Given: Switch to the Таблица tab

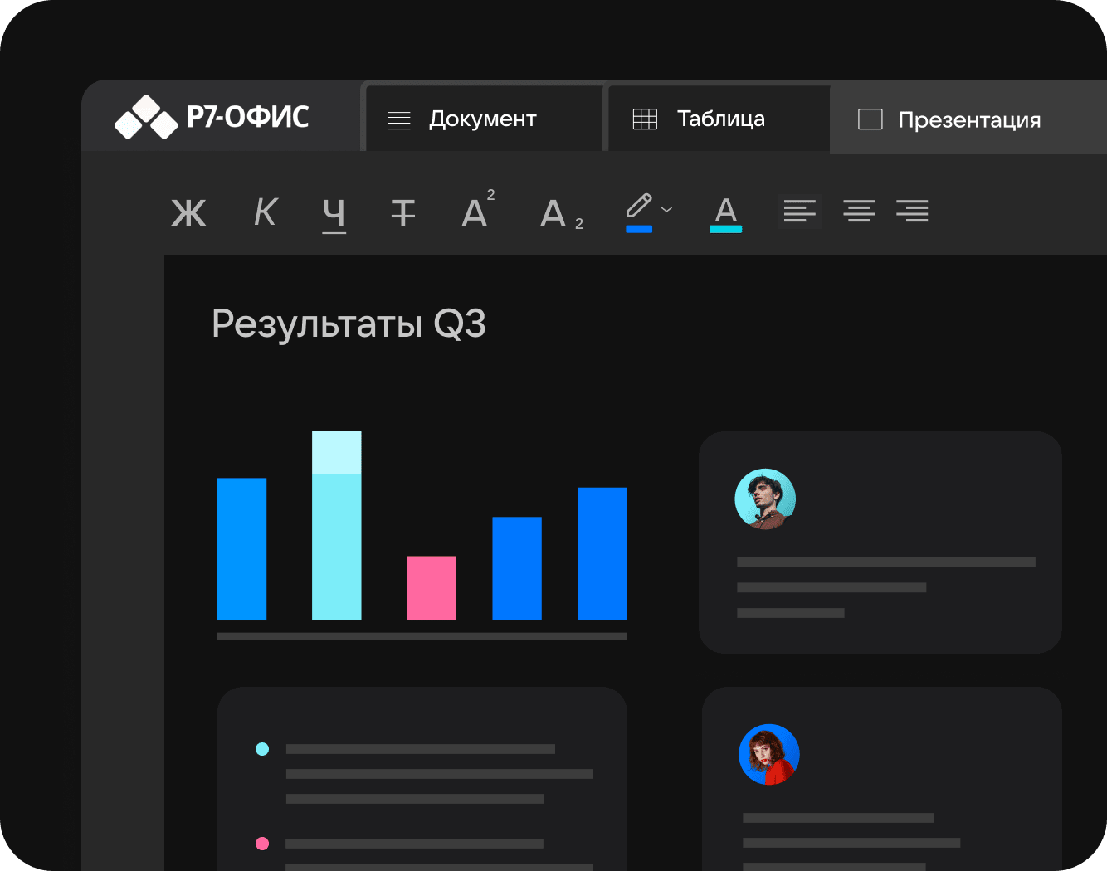Looking at the screenshot, I should (719, 119).
